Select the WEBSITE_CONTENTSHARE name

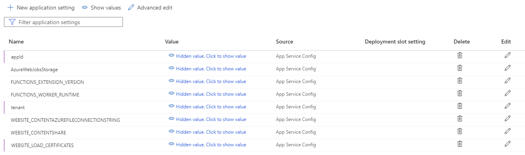38,133
